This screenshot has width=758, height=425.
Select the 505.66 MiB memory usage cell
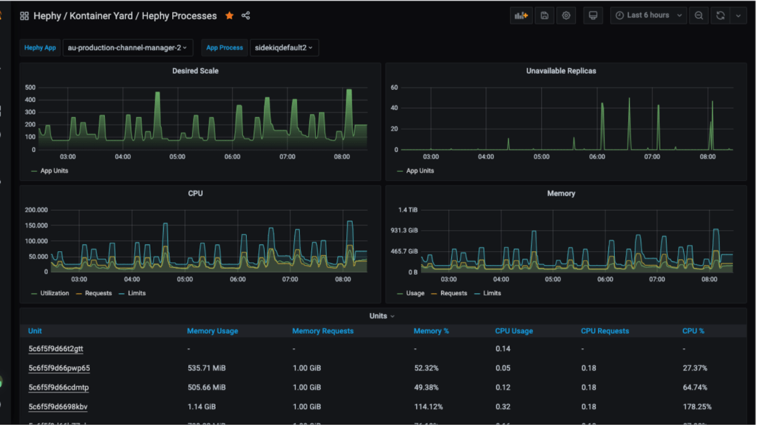[x=207, y=387]
